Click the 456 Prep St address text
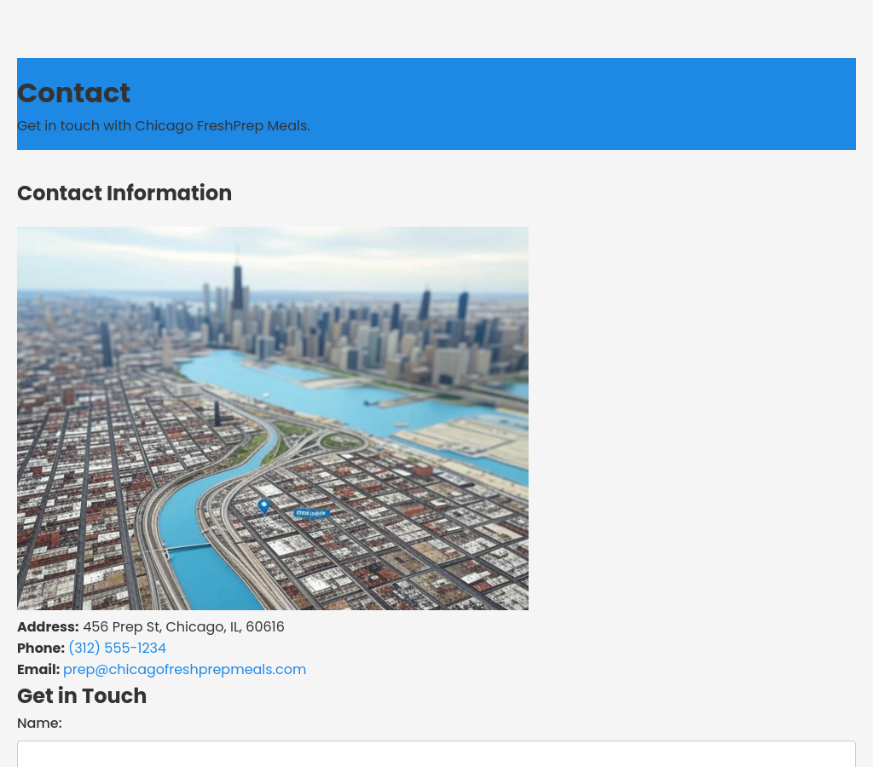The image size is (873, 767). point(183,627)
